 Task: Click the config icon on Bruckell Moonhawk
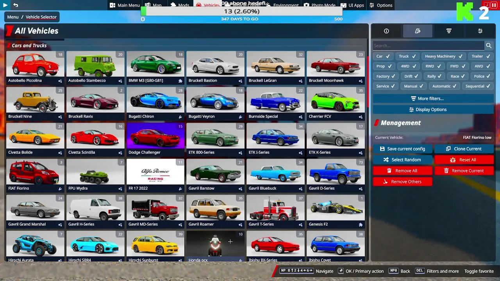(361, 81)
